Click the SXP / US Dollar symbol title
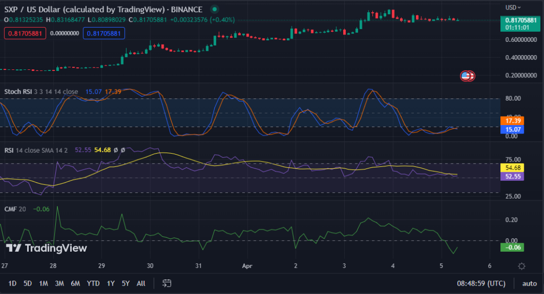This screenshot has width=544, height=294. coord(104,10)
